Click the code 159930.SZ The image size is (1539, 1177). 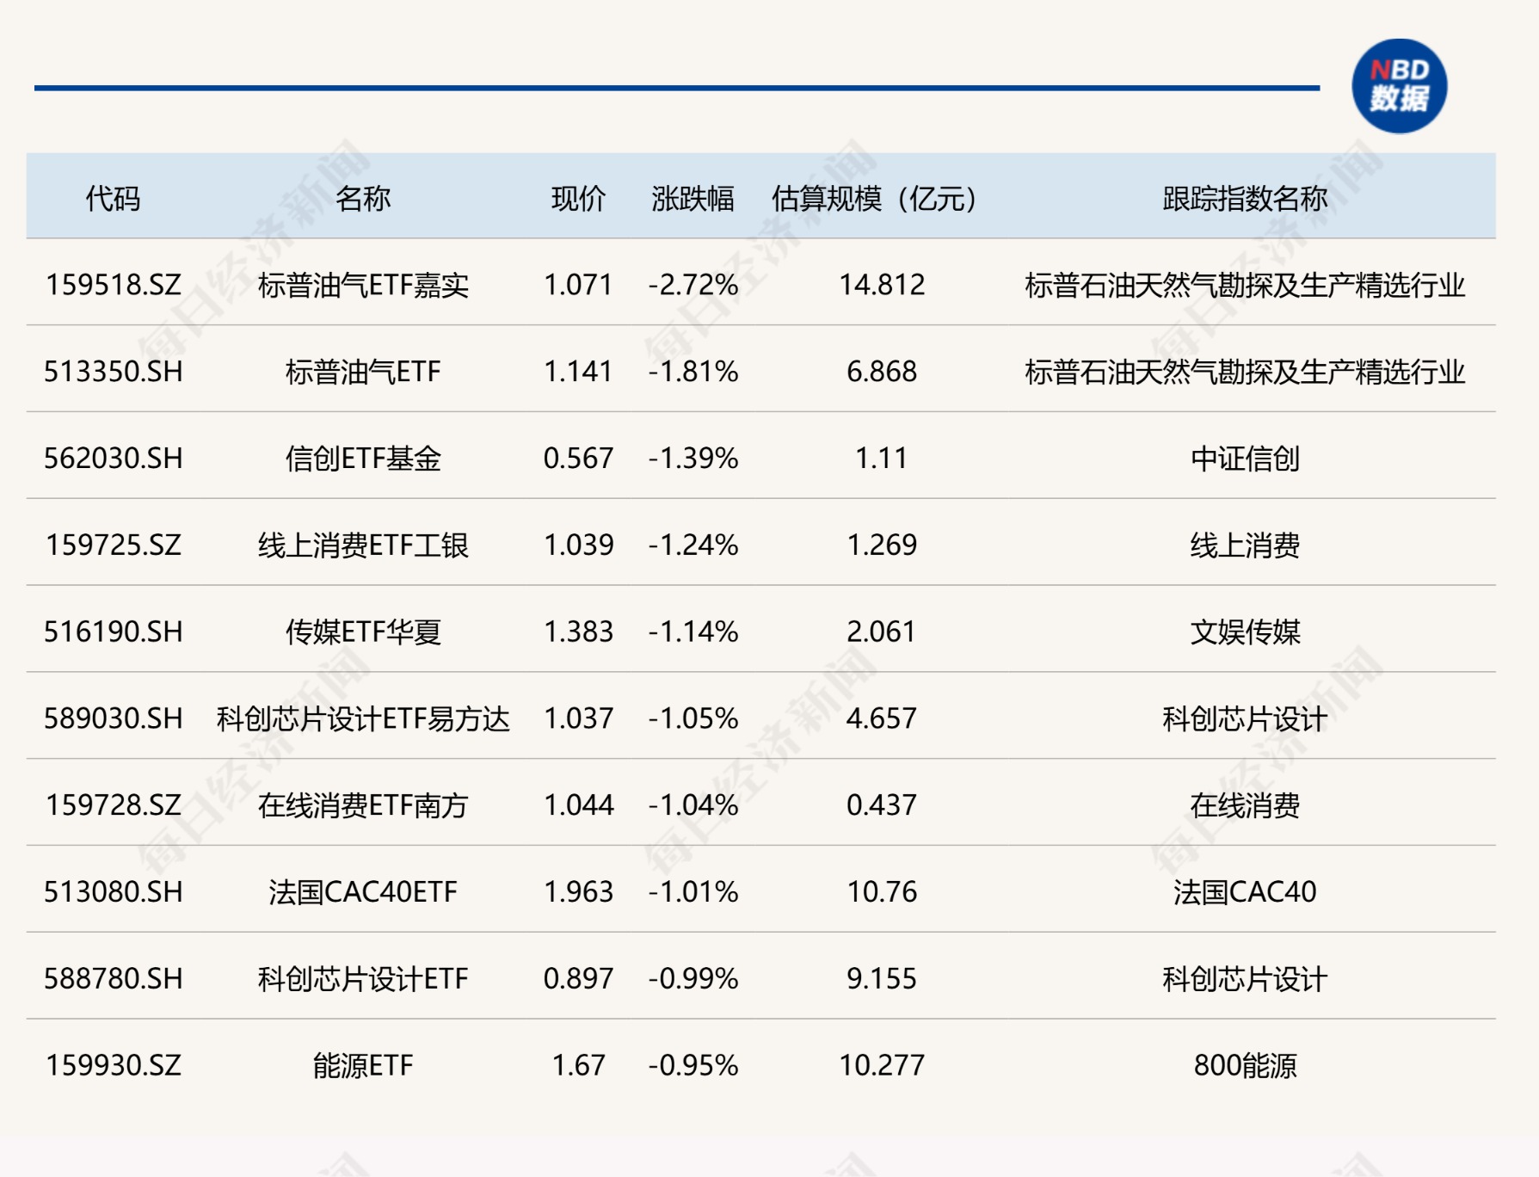coord(114,1066)
